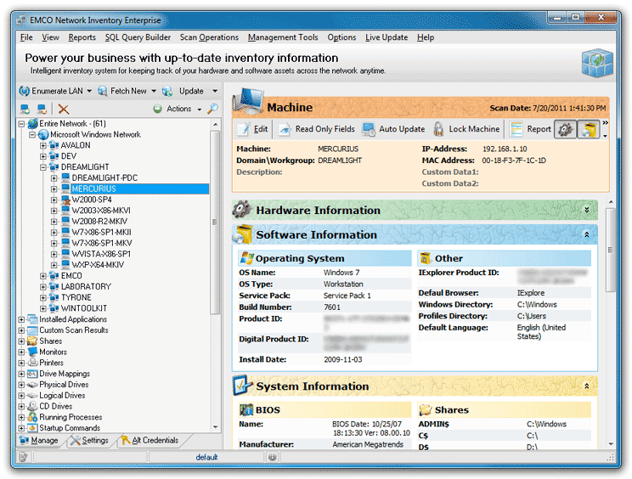Collapse the Software Information section
Viewport: 632px width, 479px height.
point(586,234)
